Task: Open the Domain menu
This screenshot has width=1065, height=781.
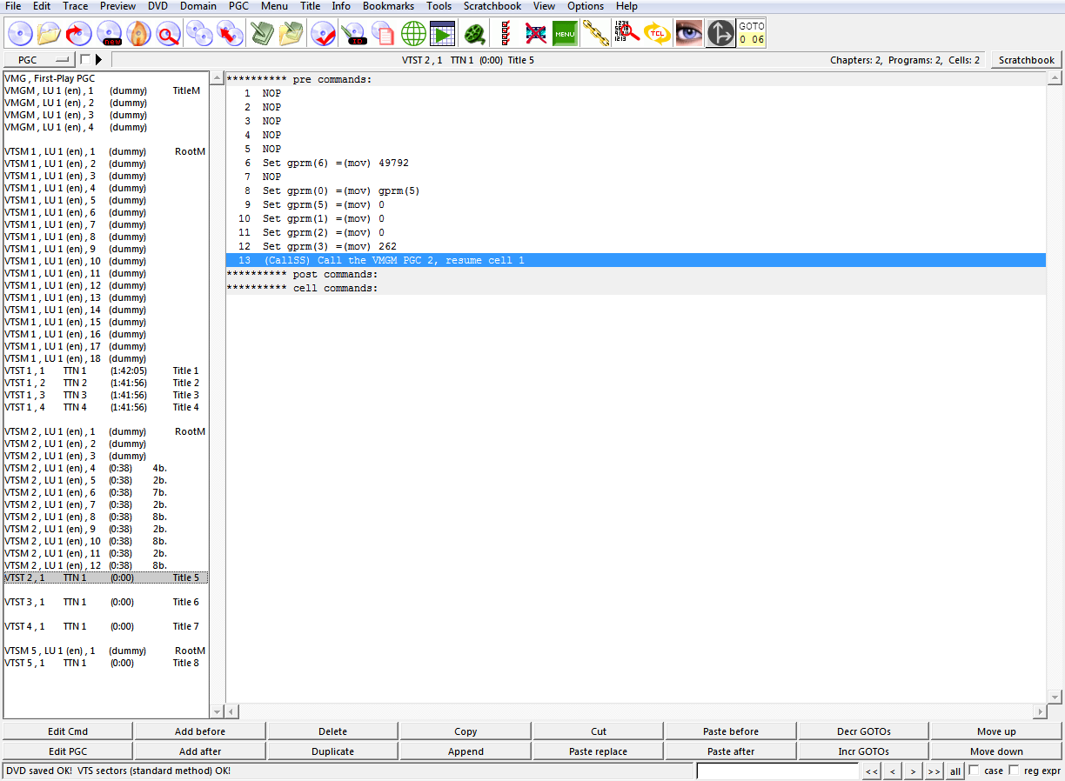Action: click(198, 6)
